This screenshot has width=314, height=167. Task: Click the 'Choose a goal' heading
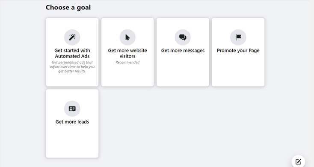click(x=68, y=7)
